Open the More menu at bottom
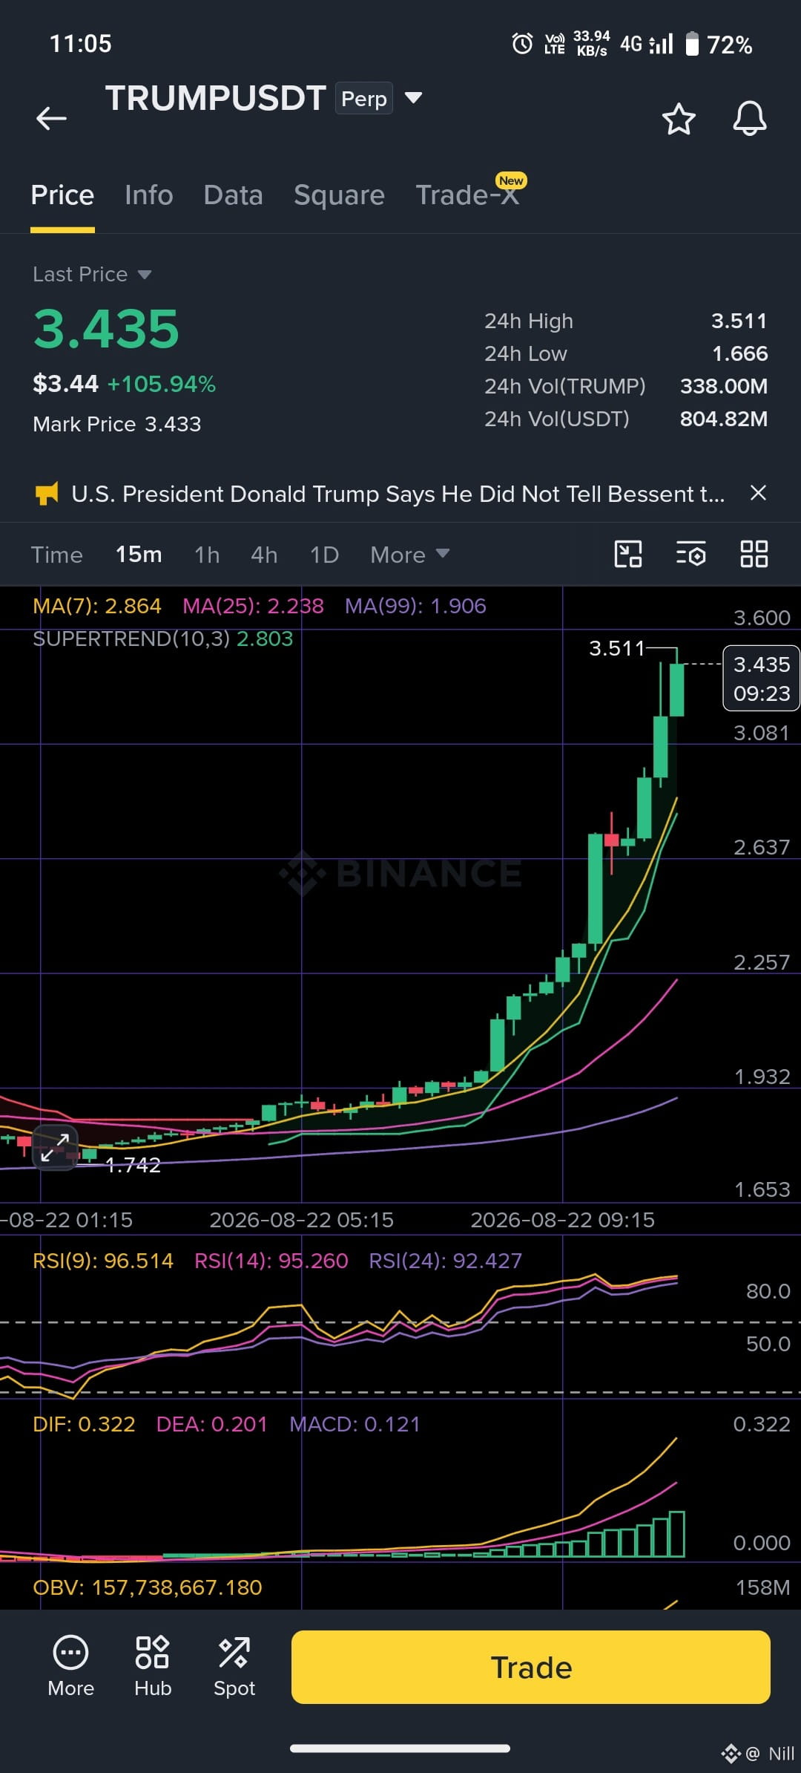 pos(70,1666)
